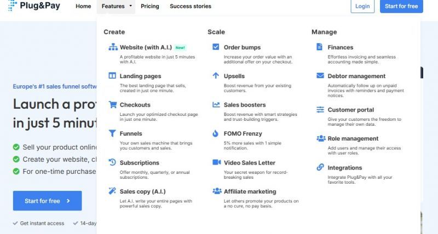Click the Funnels filter icon

coord(112,133)
